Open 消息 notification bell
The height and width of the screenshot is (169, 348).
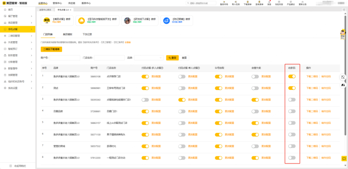pos(269,2)
